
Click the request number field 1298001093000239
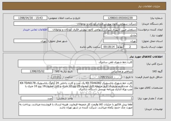pos(120,18)
